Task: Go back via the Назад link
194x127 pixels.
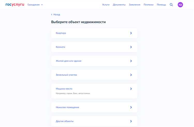Action: pyautogui.click(x=57, y=14)
